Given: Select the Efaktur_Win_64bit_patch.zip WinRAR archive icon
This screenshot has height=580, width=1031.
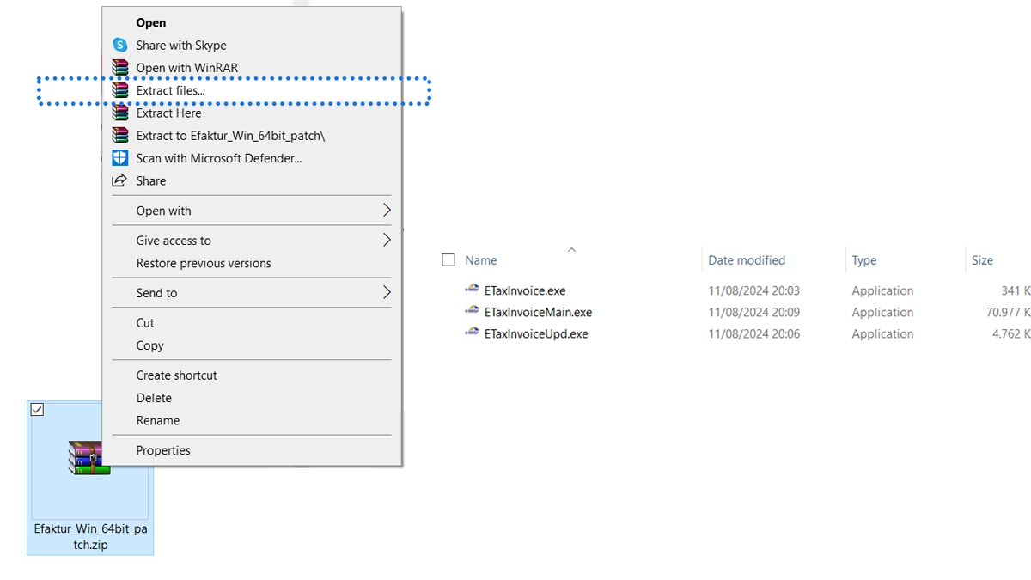Looking at the screenshot, I should click(x=89, y=458).
